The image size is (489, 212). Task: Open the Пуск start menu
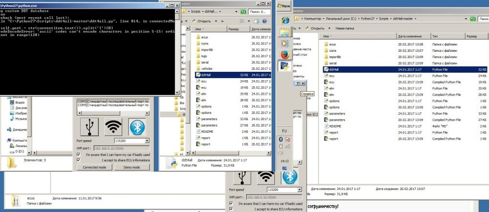click(284, 6)
